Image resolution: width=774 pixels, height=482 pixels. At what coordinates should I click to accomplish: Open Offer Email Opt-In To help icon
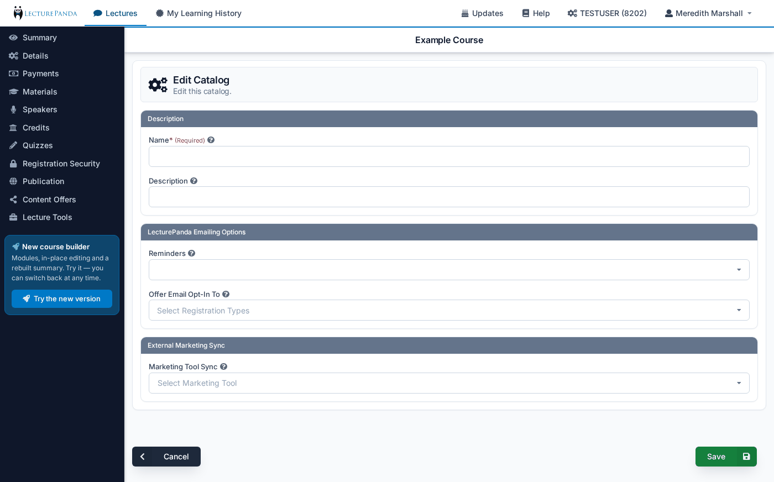tap(226, 294)
